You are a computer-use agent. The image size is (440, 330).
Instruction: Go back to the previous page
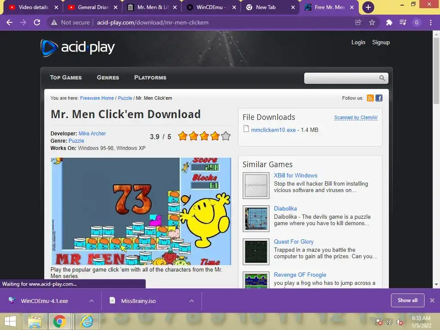tap(9, 22)
